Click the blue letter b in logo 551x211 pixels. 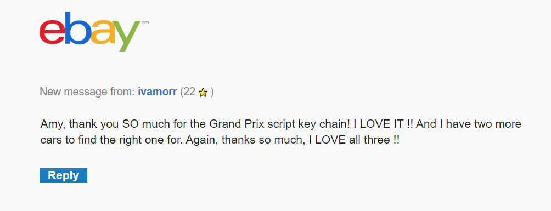pos(78,28)
